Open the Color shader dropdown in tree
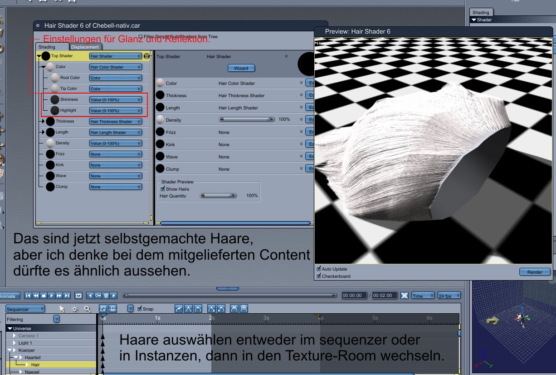The width and height of the screenshot is (556, 375). tap(116, 67)
